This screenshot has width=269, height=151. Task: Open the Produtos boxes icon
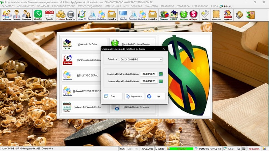click(61, 15)
